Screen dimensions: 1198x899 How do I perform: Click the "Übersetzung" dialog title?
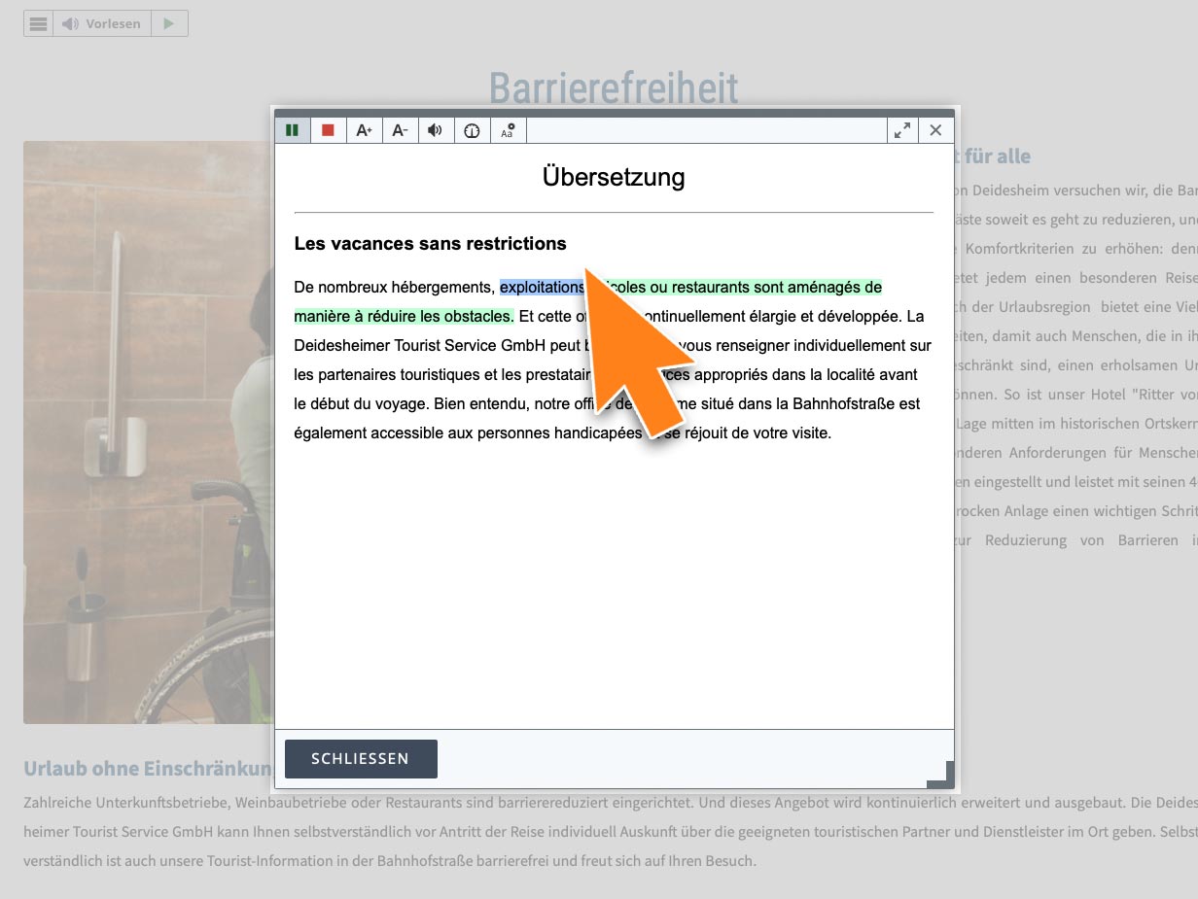(x=614, y=177)
